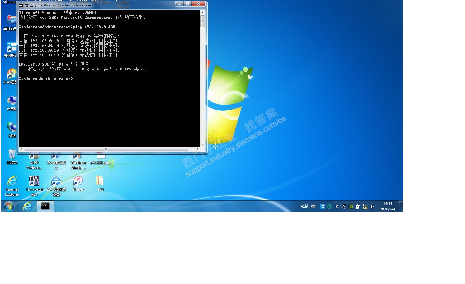465x284 pixels.
Task: Click the power plug tray icon
Action: coord(358,207)
